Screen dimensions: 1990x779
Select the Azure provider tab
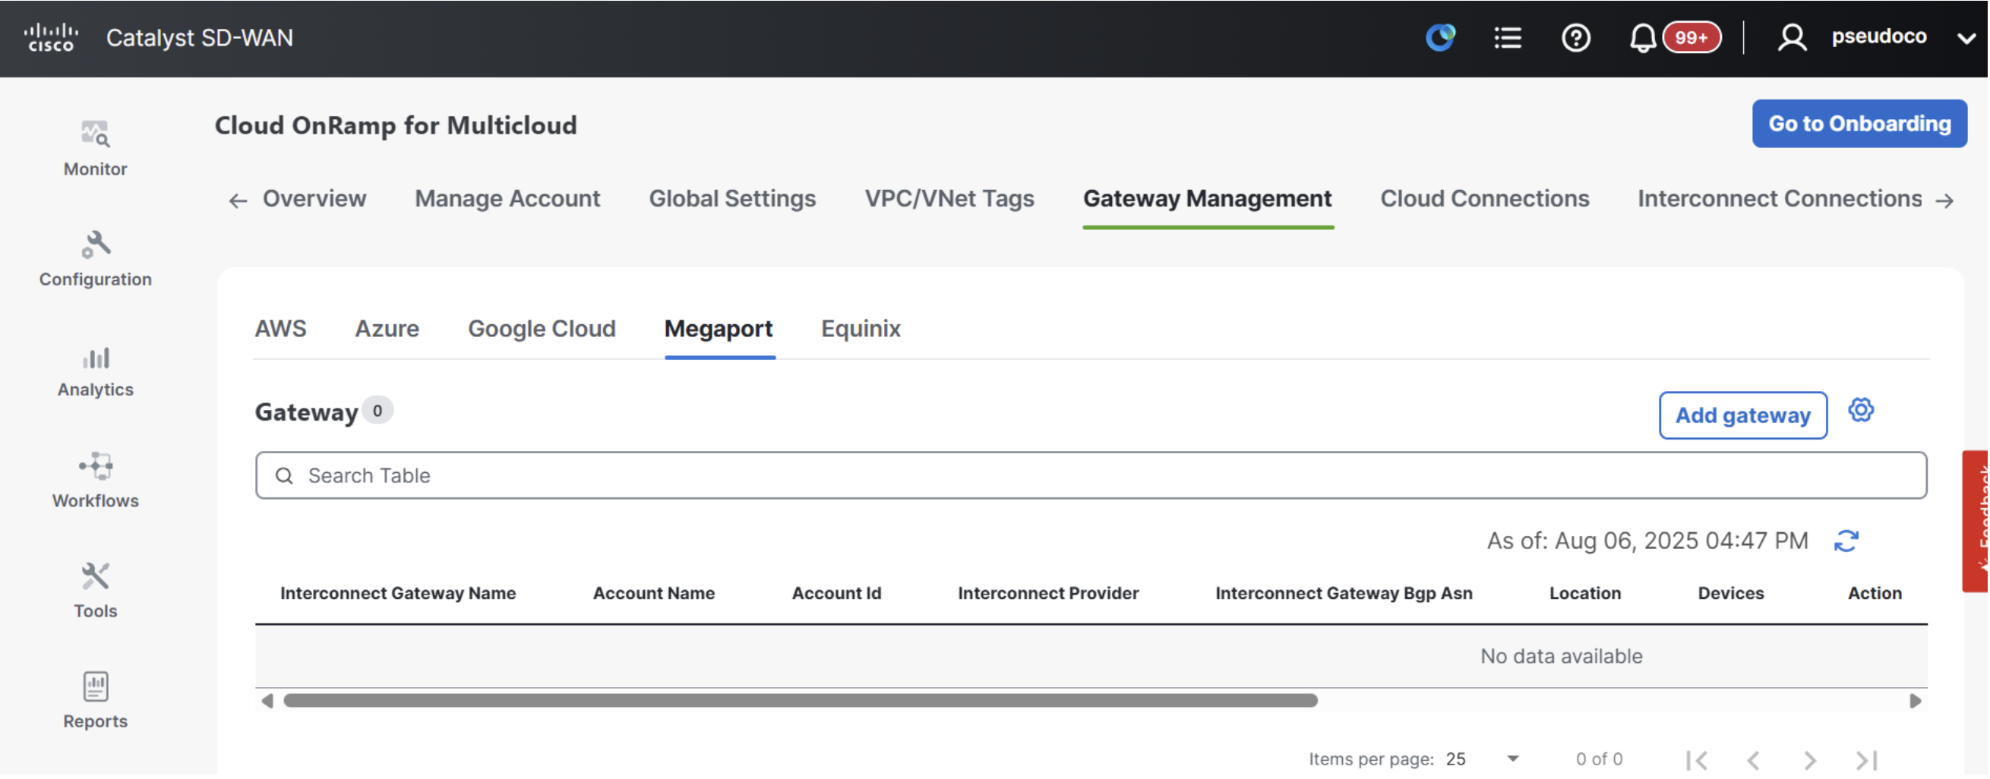(387, 329)
